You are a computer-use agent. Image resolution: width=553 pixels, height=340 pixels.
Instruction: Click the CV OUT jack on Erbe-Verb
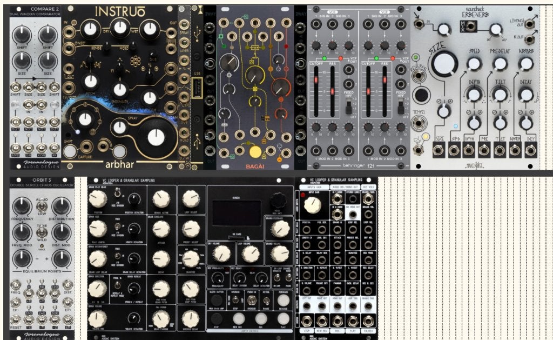419,150
